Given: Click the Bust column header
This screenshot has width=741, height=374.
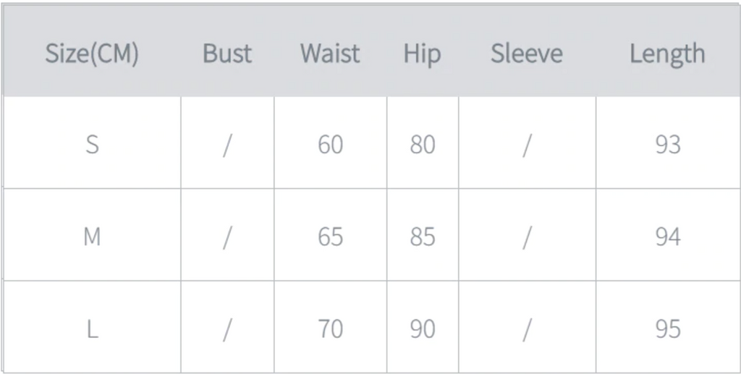Looking at the screenshot, I should click(x=227, y=54).
